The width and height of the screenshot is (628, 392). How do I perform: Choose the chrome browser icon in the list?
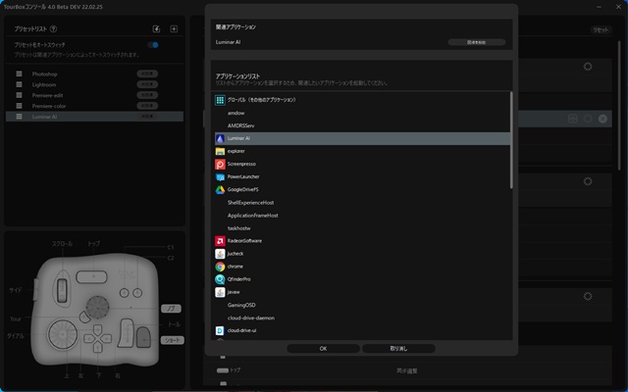coord(220,267)
